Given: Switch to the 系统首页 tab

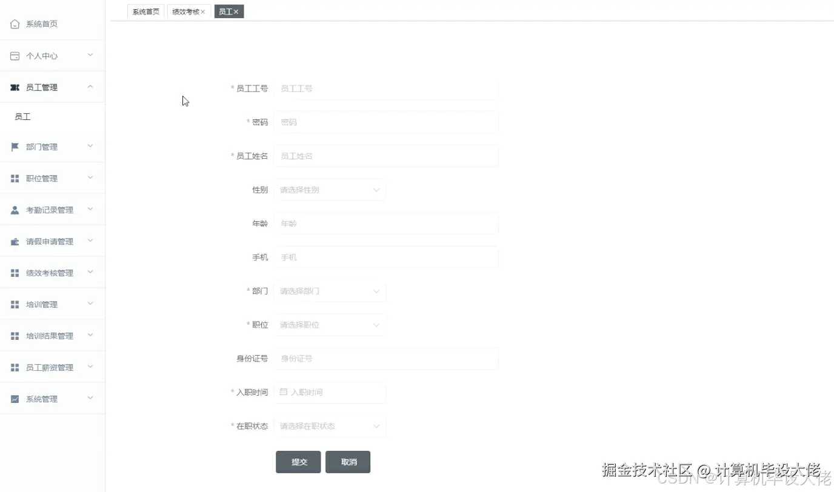Looking at the screenshot, I should click(x=145, y=11).
